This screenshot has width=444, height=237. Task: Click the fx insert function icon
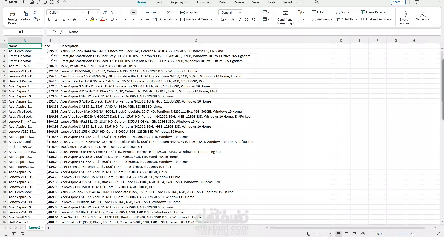coord(62,32)
